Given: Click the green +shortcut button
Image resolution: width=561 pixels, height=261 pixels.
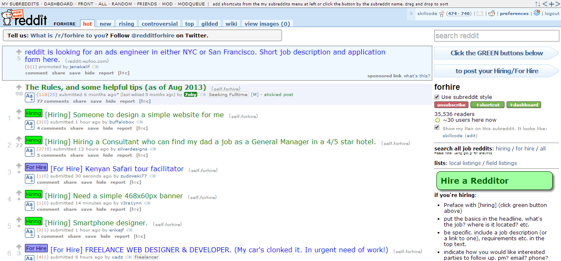Looking at the screenshot, I should pyautogui.click(x=488, y=105).
